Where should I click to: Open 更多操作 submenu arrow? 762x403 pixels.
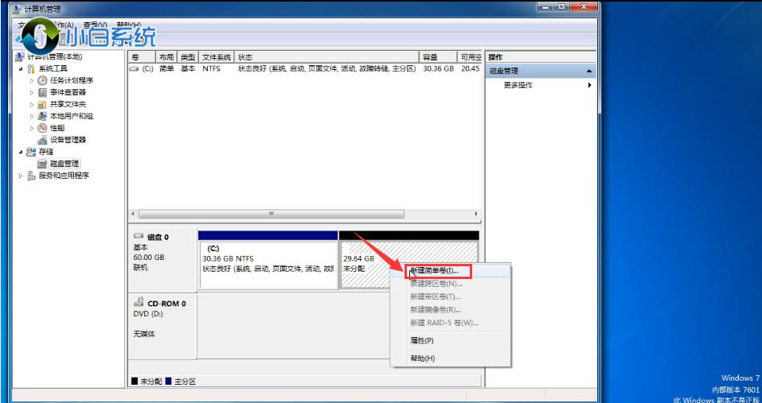pyautogui.click(x=589, y=85)
